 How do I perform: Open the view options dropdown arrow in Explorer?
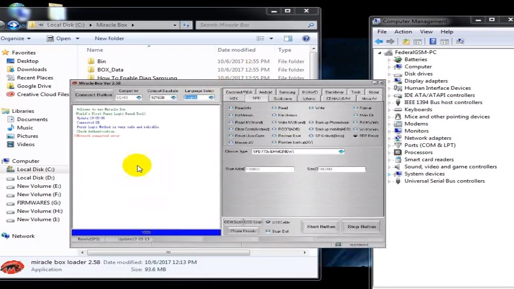point(271,39)
